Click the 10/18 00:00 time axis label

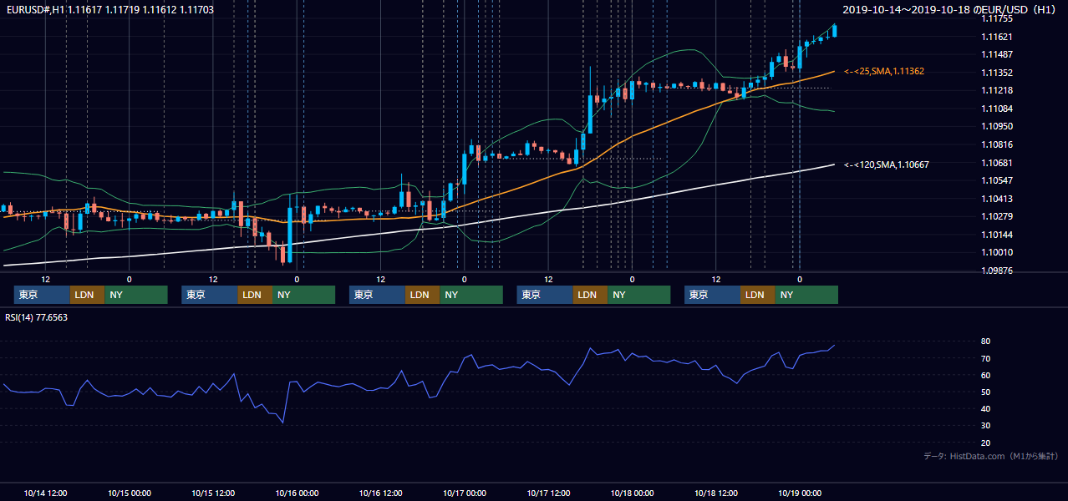click(632, 493)
